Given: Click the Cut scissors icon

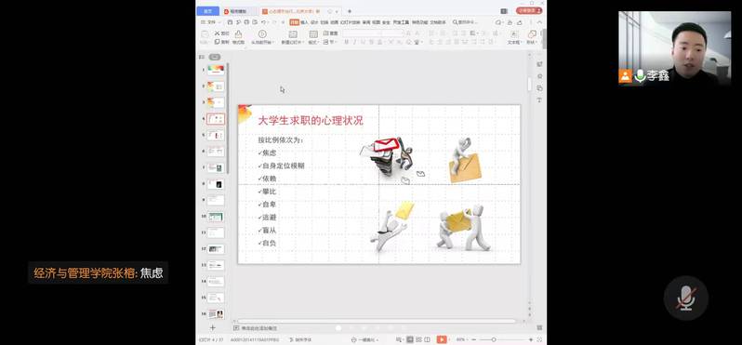Looking at the screenshot, I should pos(221,33).
